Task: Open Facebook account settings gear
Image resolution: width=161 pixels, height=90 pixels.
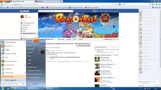Action: tap(117, 11)
